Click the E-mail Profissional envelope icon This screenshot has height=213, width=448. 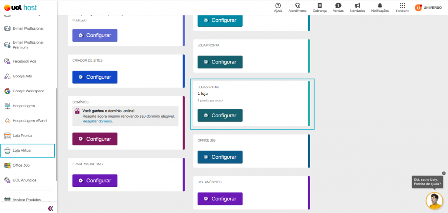point(7,28)
